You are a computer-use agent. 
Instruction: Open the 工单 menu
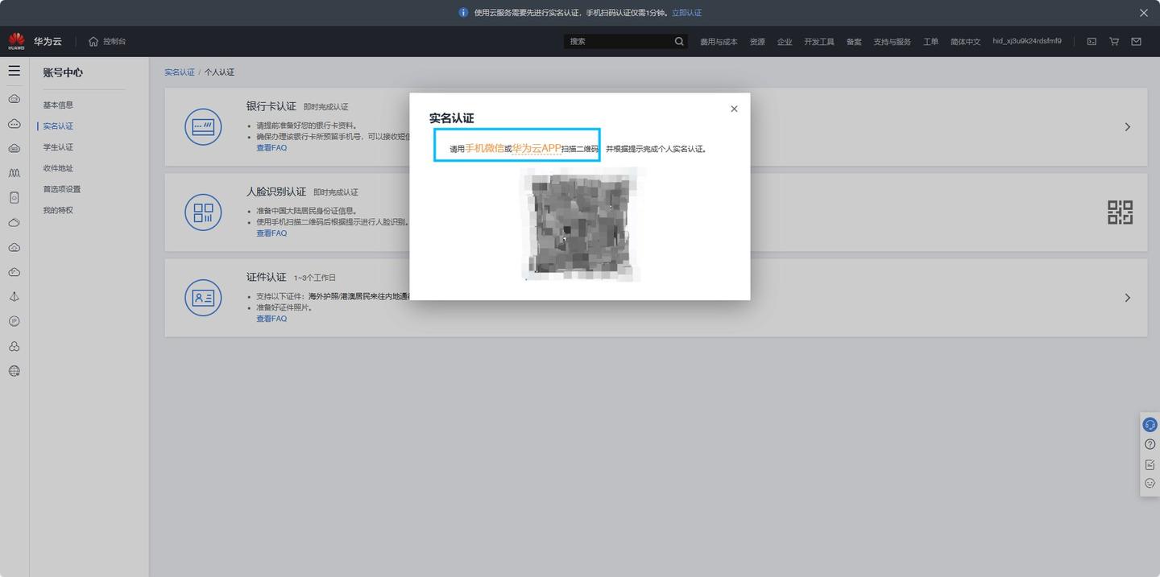pos(930,42)
